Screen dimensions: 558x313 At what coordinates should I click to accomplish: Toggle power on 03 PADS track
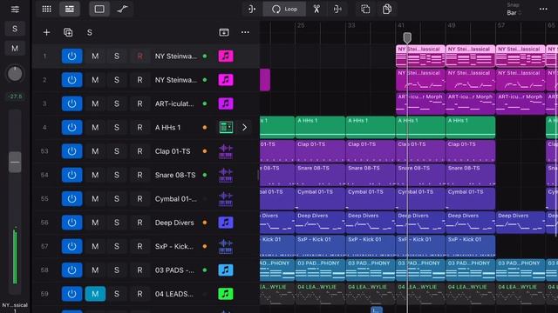pyautogui.click(x=71, y=270)
